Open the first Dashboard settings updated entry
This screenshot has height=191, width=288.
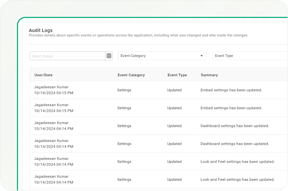235,126
